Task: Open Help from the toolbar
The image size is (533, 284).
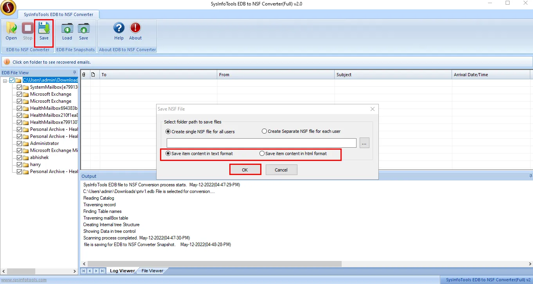Action: coord(119,31)
